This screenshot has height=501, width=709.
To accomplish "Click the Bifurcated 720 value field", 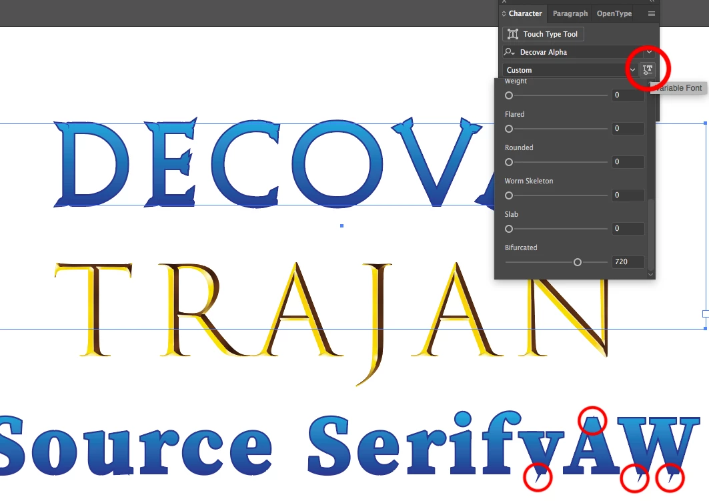I will (x=628, y=262).
